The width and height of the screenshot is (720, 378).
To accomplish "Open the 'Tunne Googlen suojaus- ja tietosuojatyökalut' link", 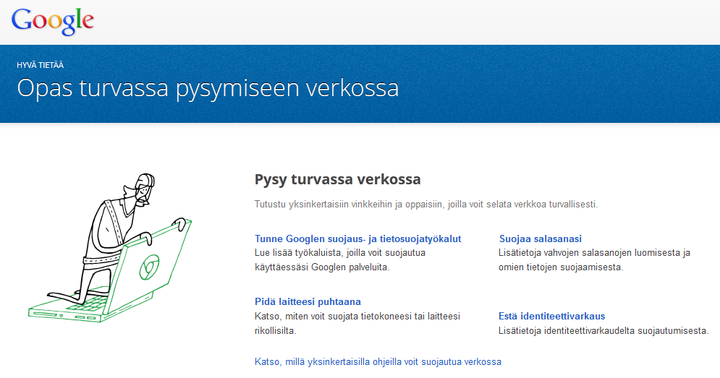I will coord(357,239).
